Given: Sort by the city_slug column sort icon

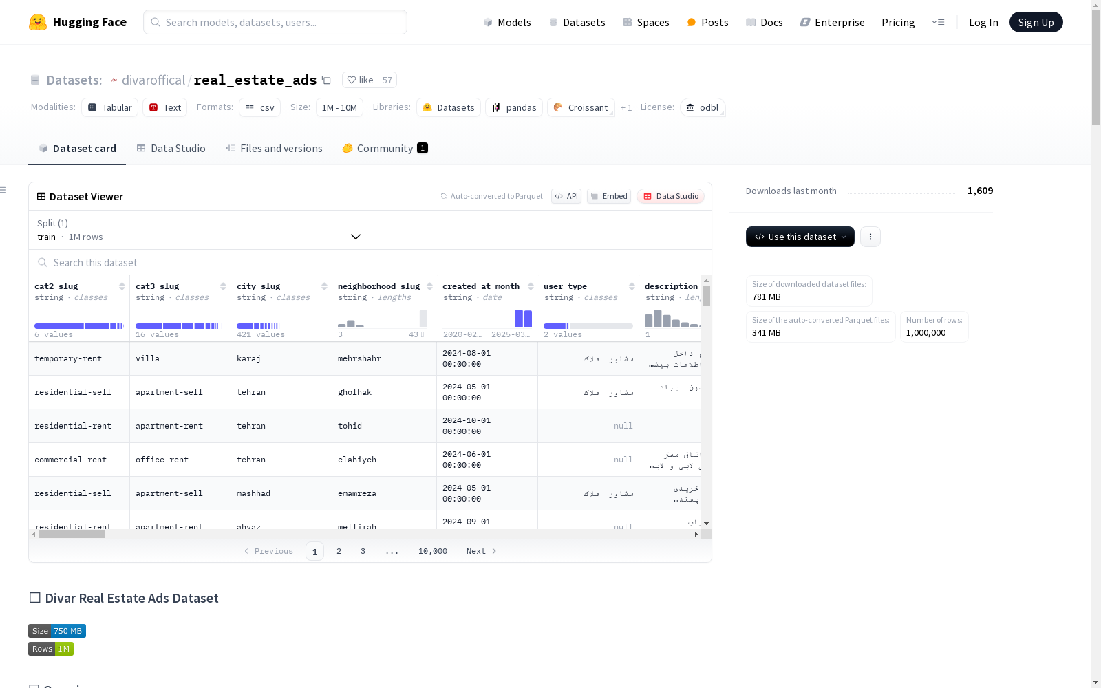Looking at the screenshot, I should 324,286.
